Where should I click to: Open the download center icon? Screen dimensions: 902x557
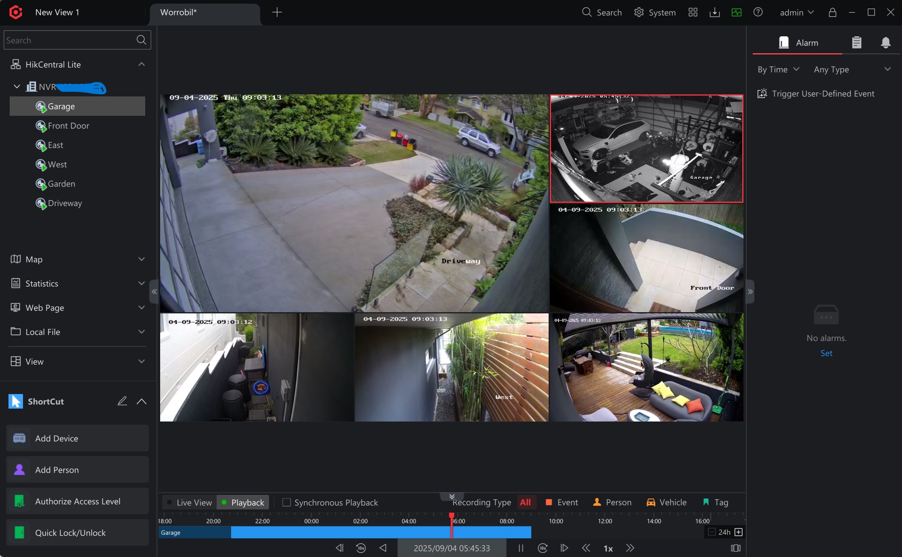pyautogui.click(x=714, y=13)
